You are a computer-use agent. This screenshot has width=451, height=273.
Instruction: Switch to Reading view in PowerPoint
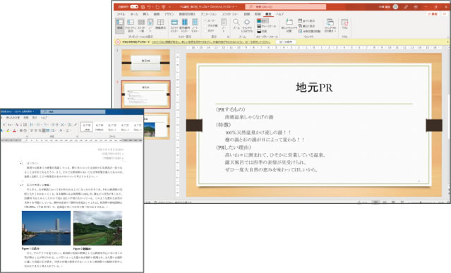click(x=160, y=24)
